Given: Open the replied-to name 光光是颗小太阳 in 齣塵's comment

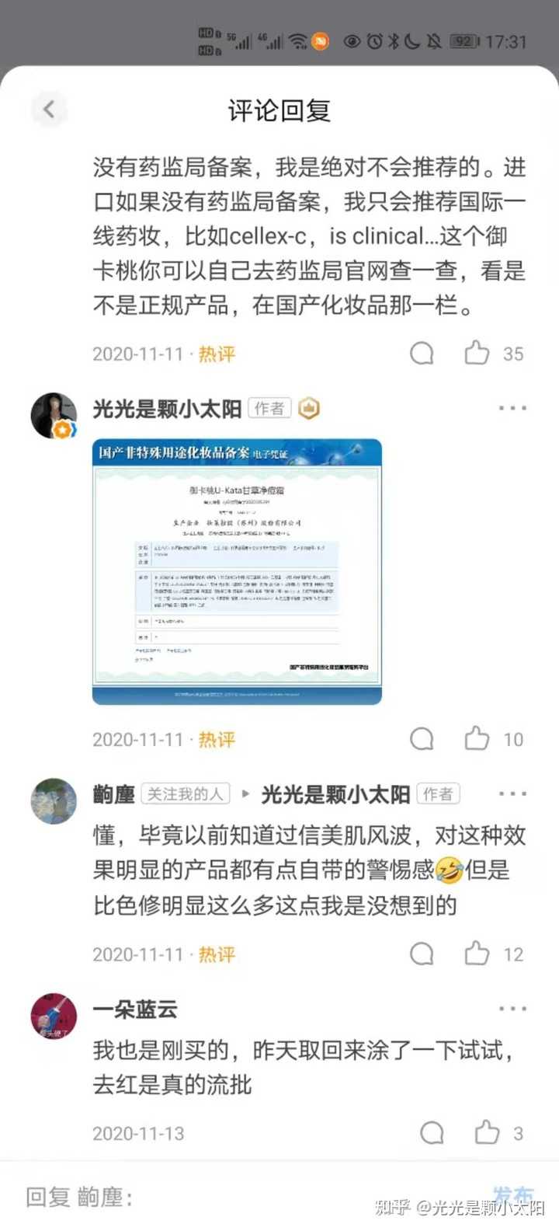Looking at the screenshot, I should click(335, 794).
